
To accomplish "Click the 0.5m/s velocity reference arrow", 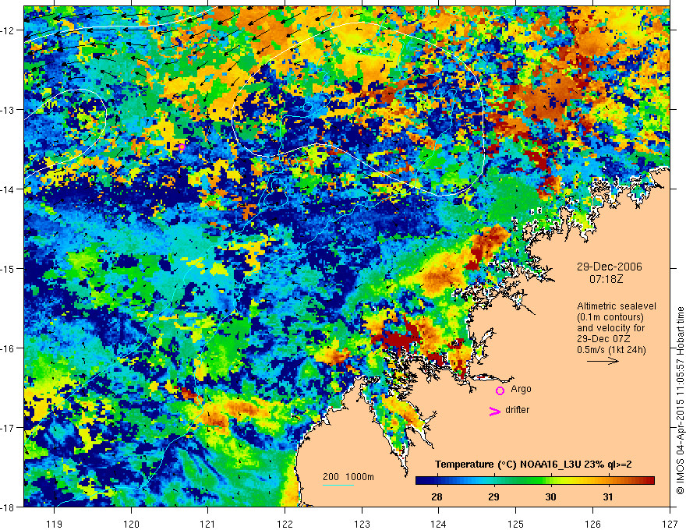I will (603, 361).
